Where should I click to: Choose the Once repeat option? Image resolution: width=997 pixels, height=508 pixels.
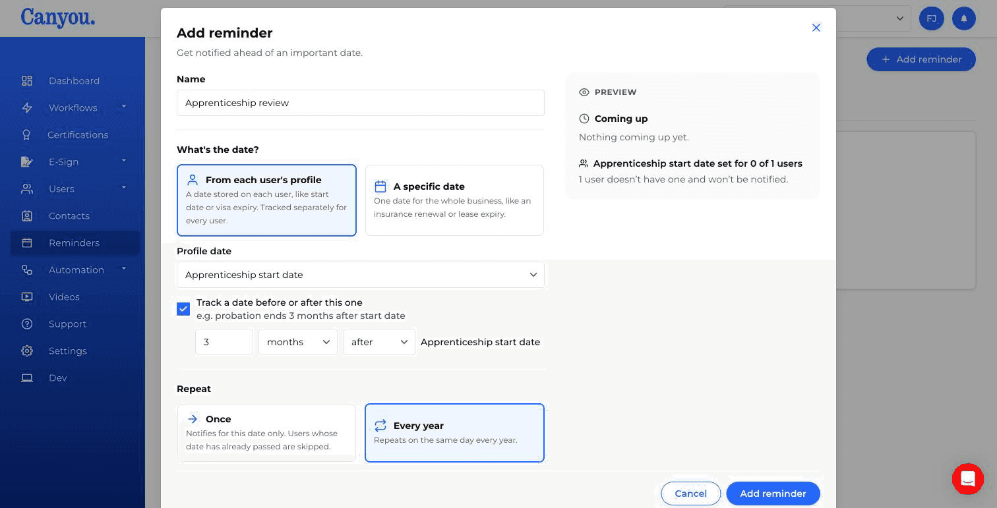pyautogui.click(x=266, y=433)
